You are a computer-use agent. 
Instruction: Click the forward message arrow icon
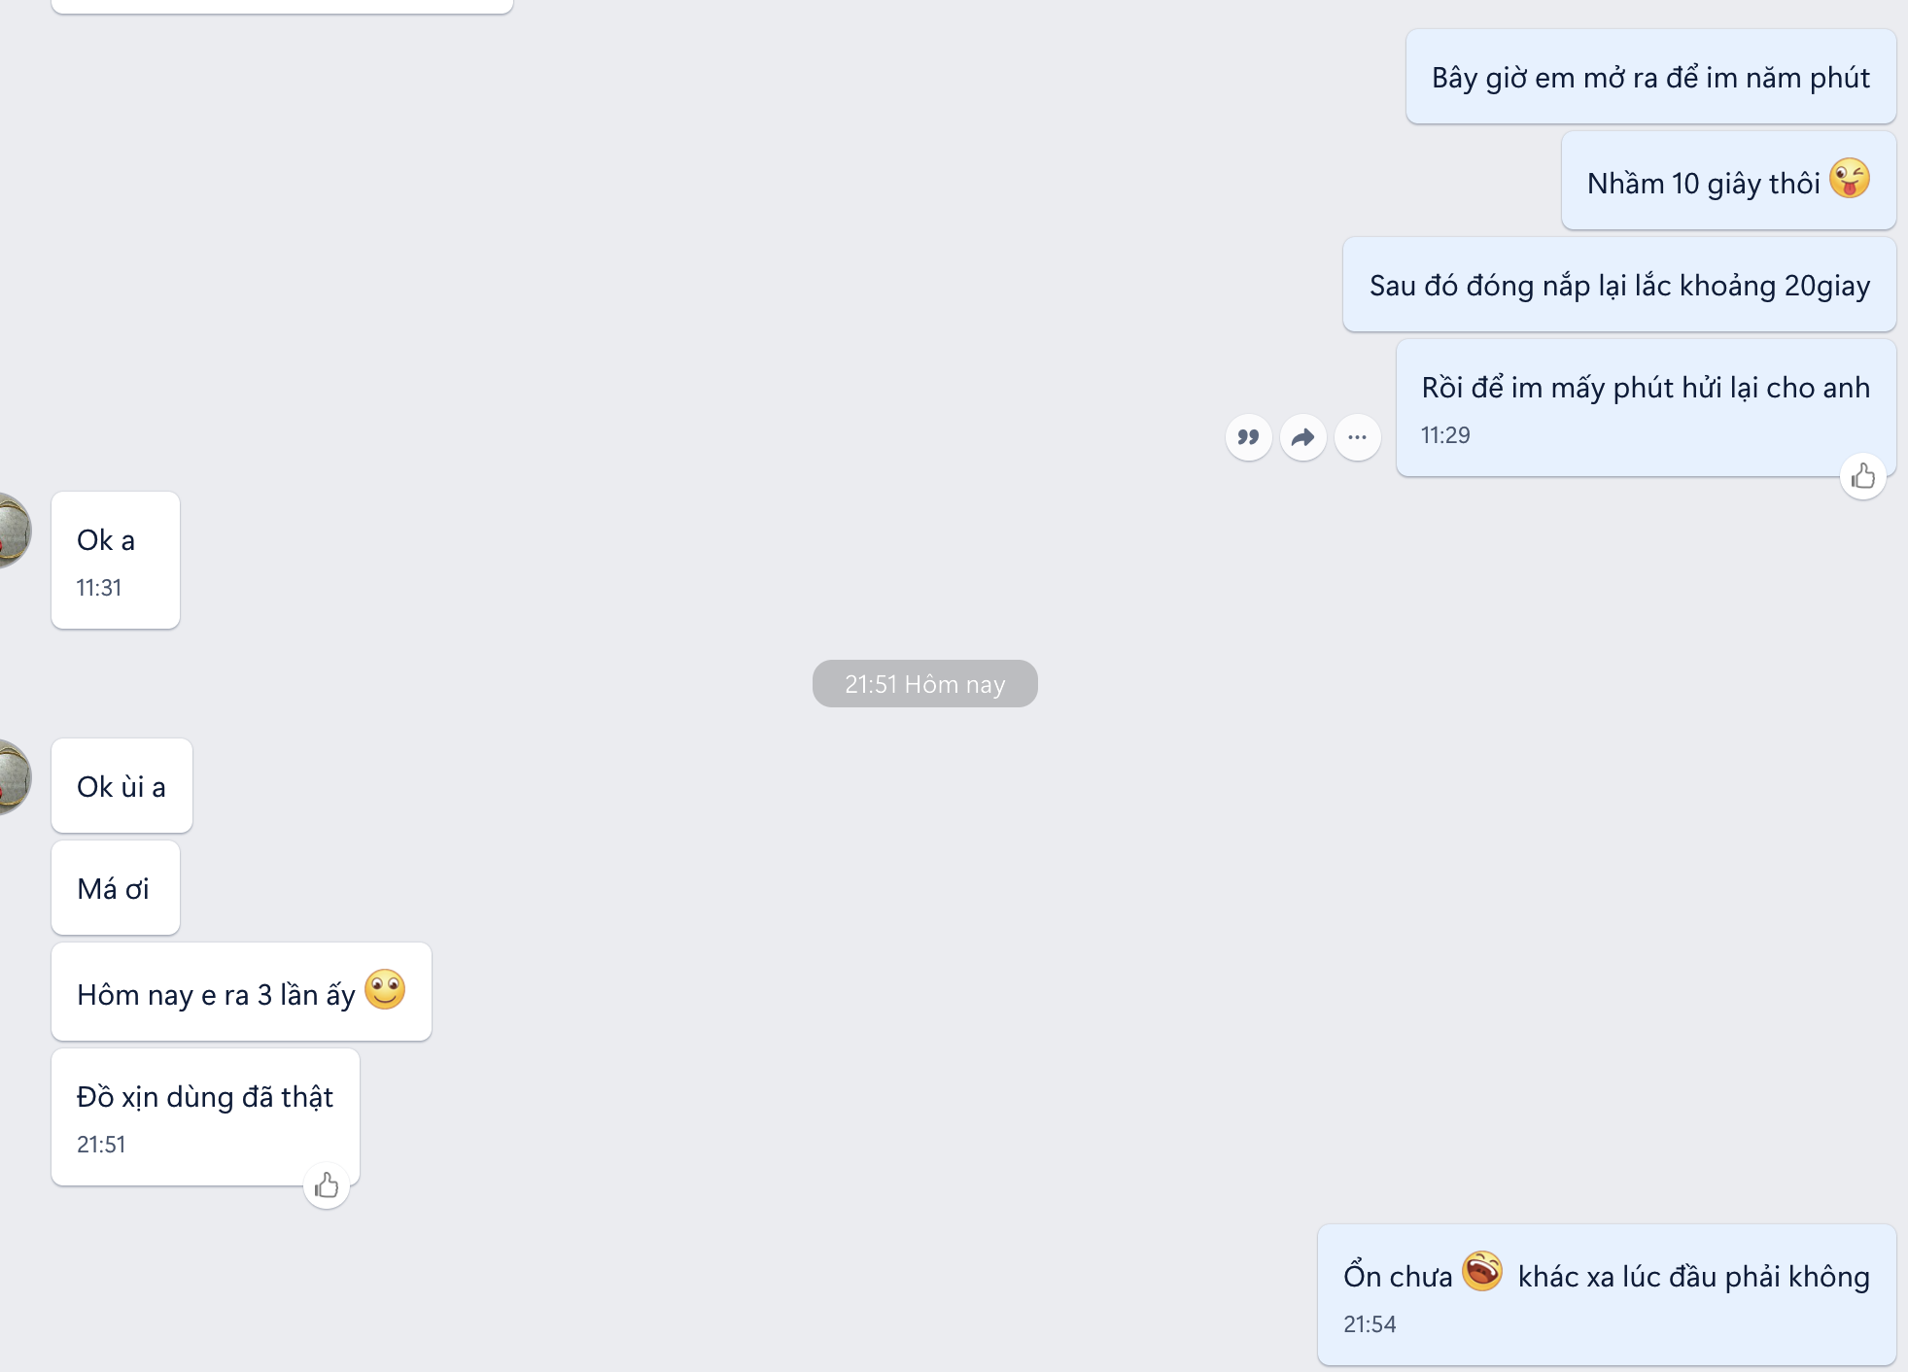[x=1302, y=437]
